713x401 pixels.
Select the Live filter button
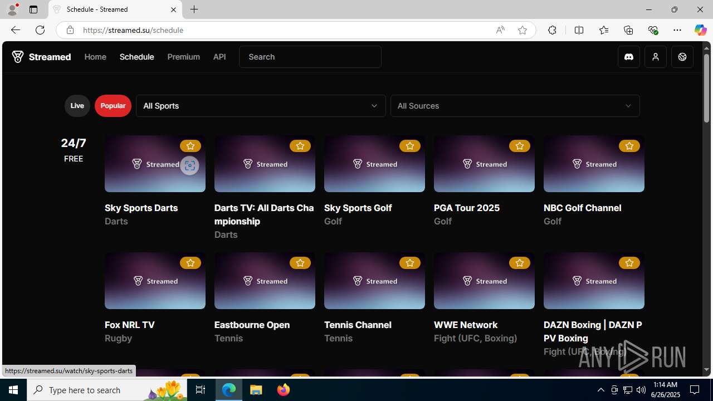(x=77, y=106)
